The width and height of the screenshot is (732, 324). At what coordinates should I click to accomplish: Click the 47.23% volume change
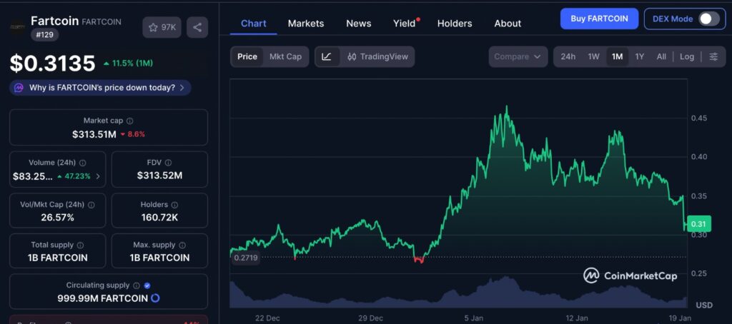coord(74,176)
